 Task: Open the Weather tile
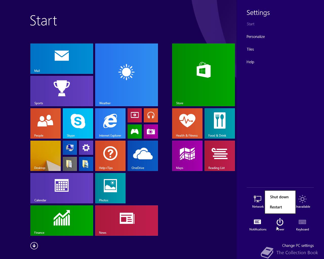click(127, 75)
